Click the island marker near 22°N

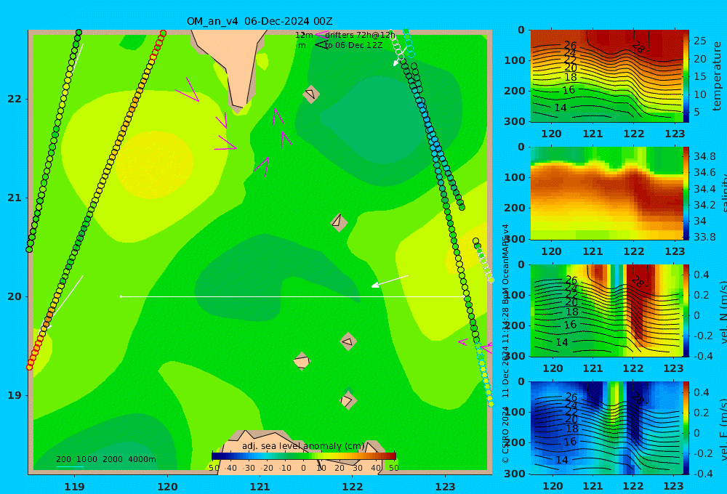click(x=311, y=94)
